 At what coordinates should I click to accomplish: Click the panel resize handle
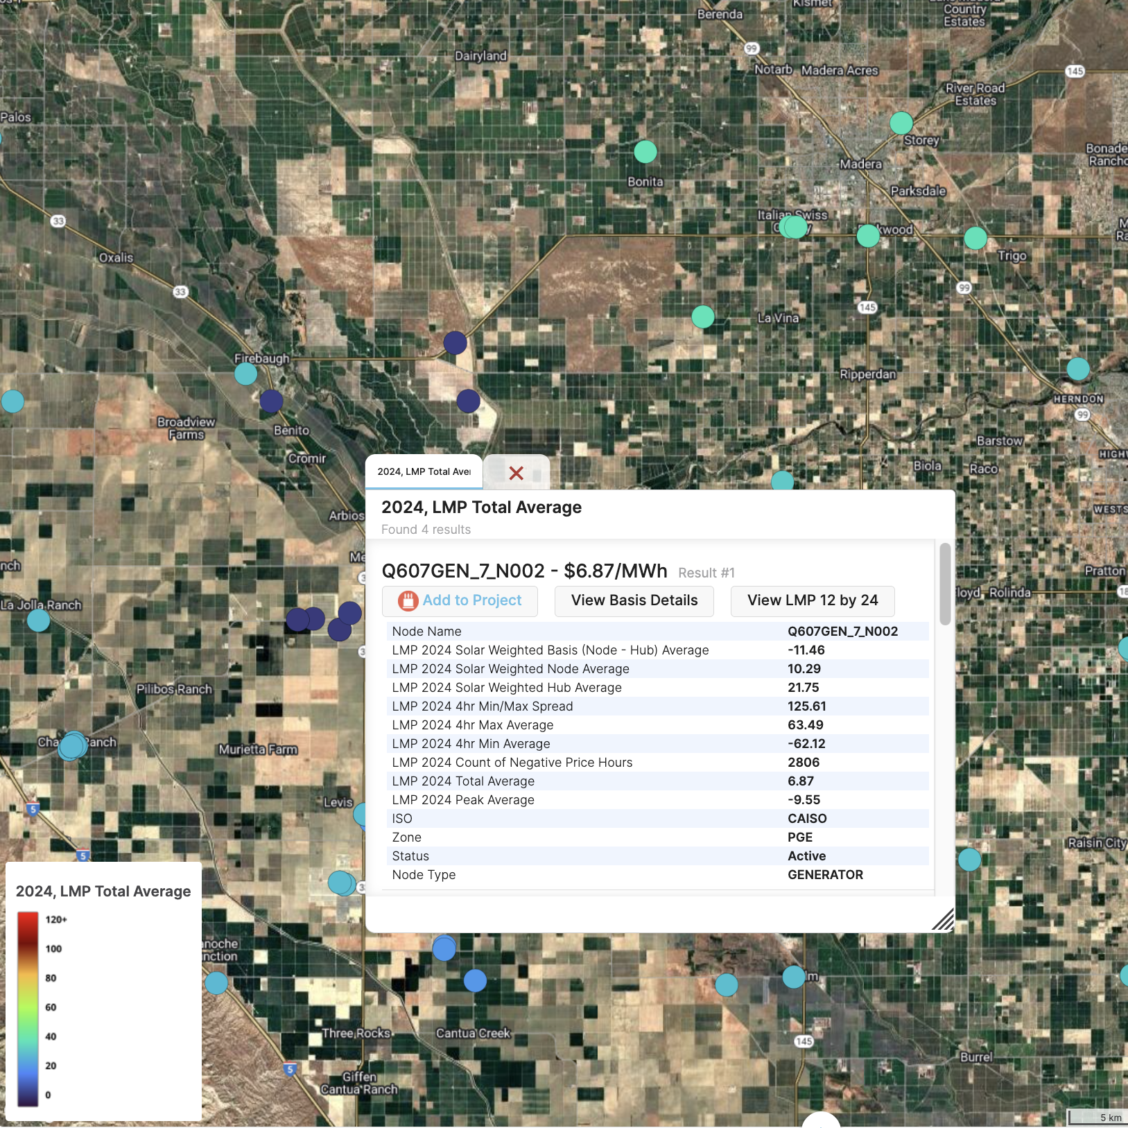(942, 920)
